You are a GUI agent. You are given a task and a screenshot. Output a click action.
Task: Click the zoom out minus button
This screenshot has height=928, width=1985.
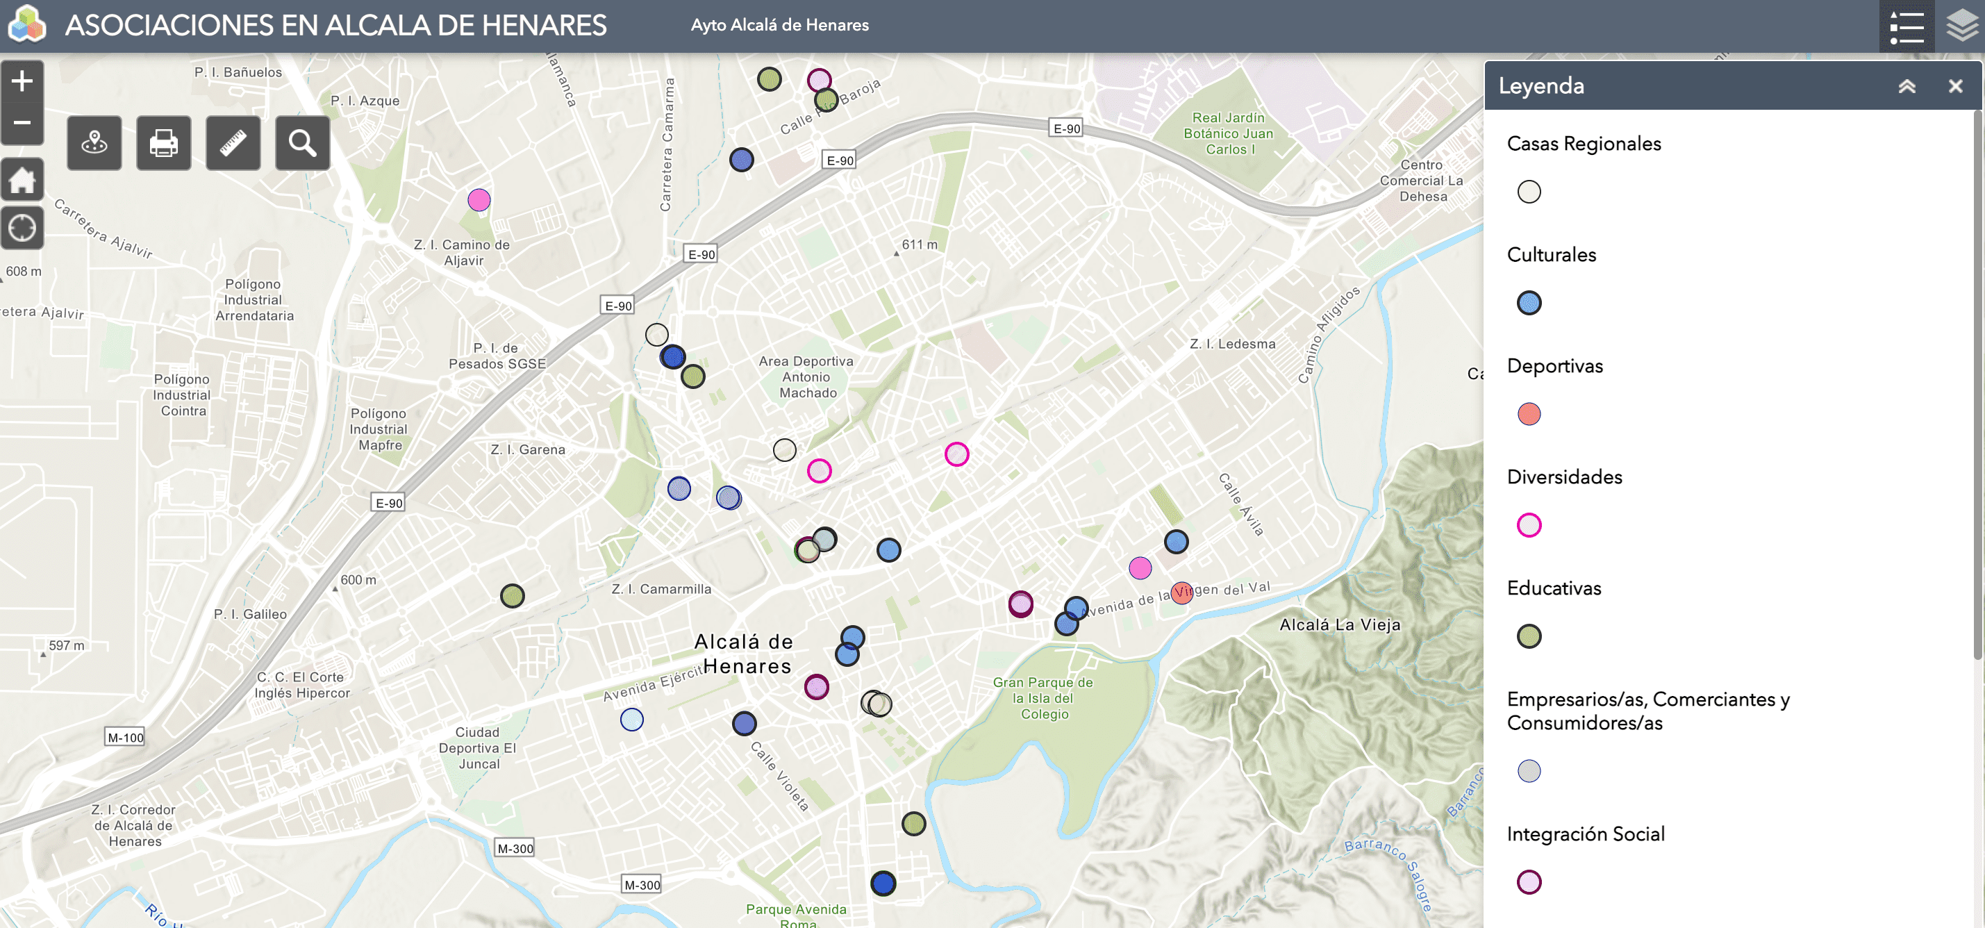point(22,122)
